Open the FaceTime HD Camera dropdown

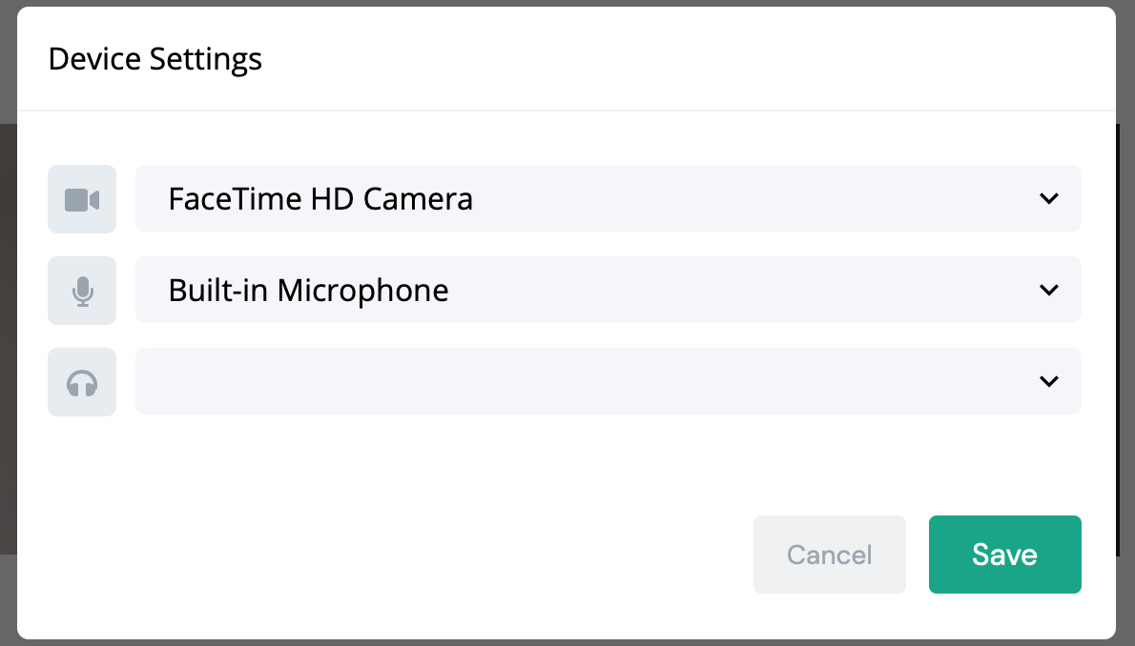click(x=608, y=198)
